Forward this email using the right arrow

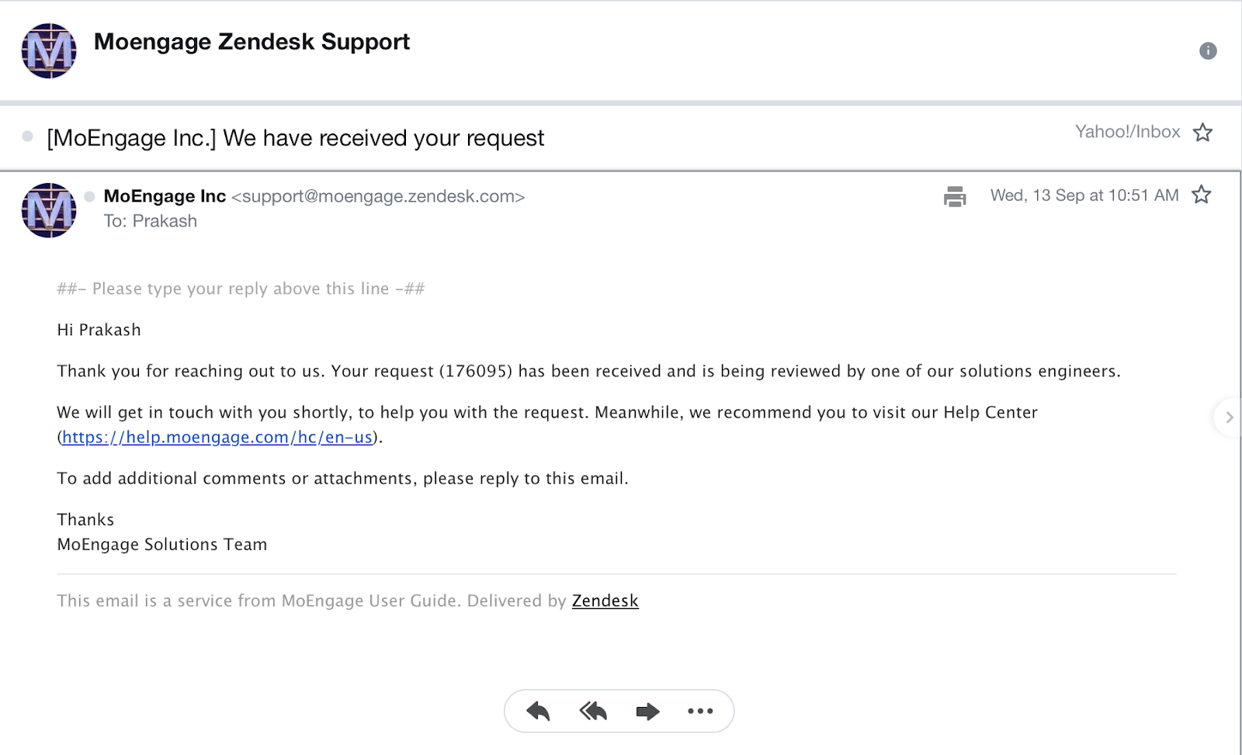[x=647, y=711]
